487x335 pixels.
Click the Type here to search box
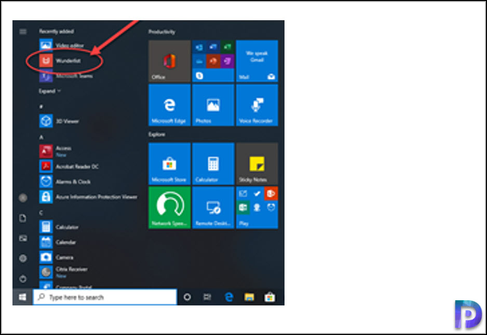click(105, 297)
